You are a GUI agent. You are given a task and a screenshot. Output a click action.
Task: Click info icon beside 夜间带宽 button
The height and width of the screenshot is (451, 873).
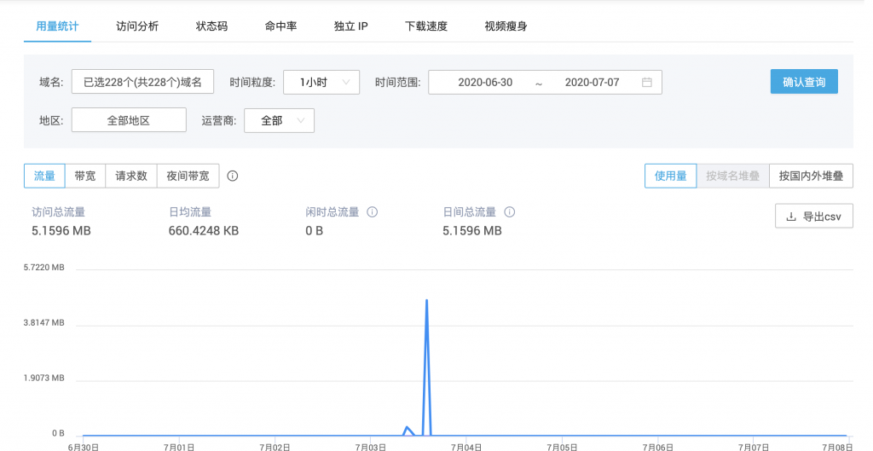pyautogui.click(x=233, y=176)
